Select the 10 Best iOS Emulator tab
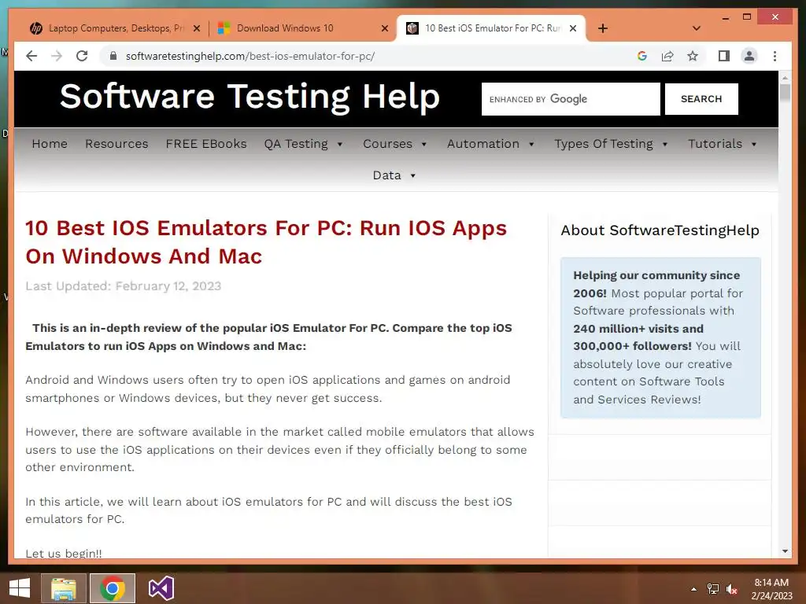 point(491,28)
